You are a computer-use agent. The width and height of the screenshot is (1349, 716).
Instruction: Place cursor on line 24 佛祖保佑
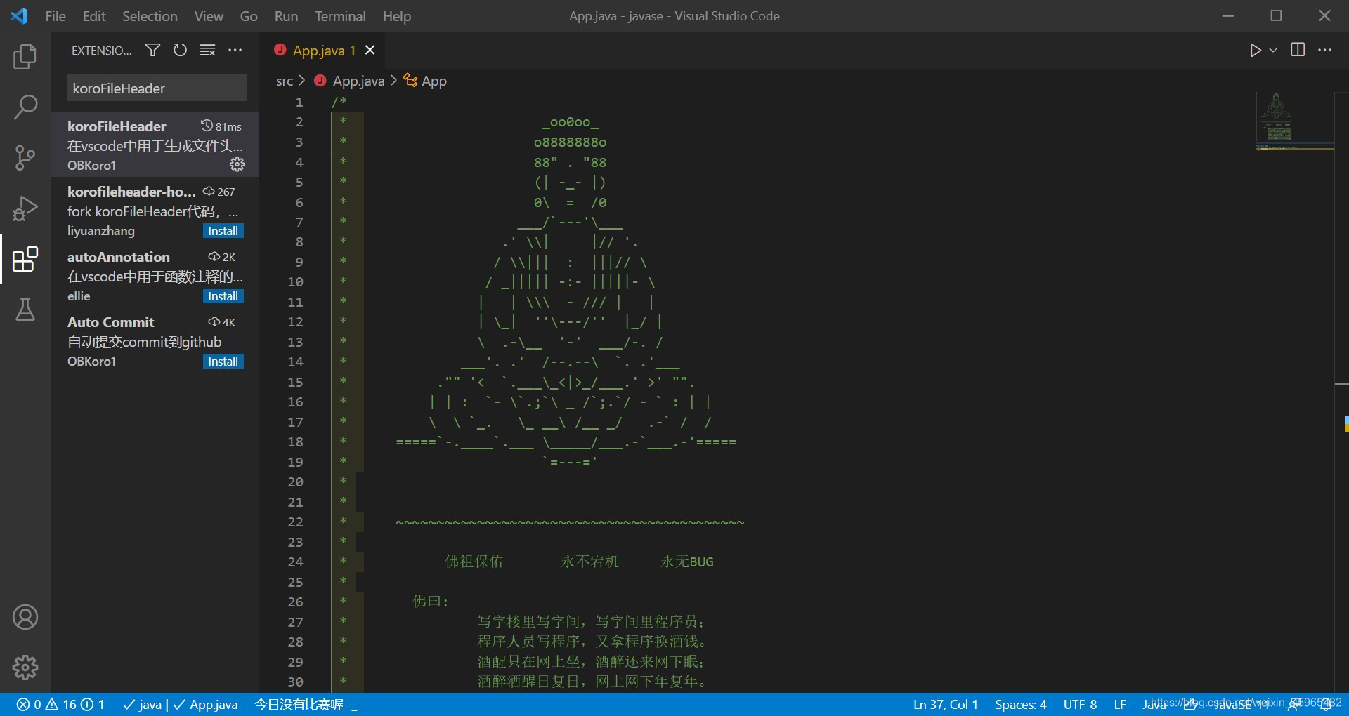click(x=474, y=562)
